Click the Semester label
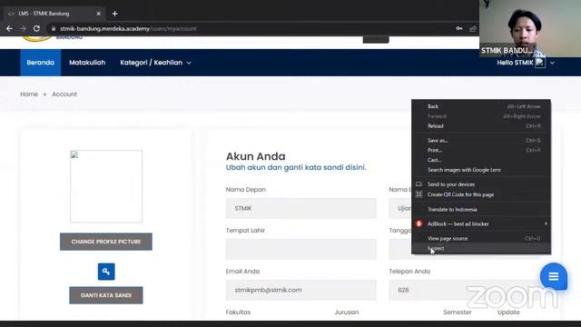The image size is (581, 327). [458, 312]
